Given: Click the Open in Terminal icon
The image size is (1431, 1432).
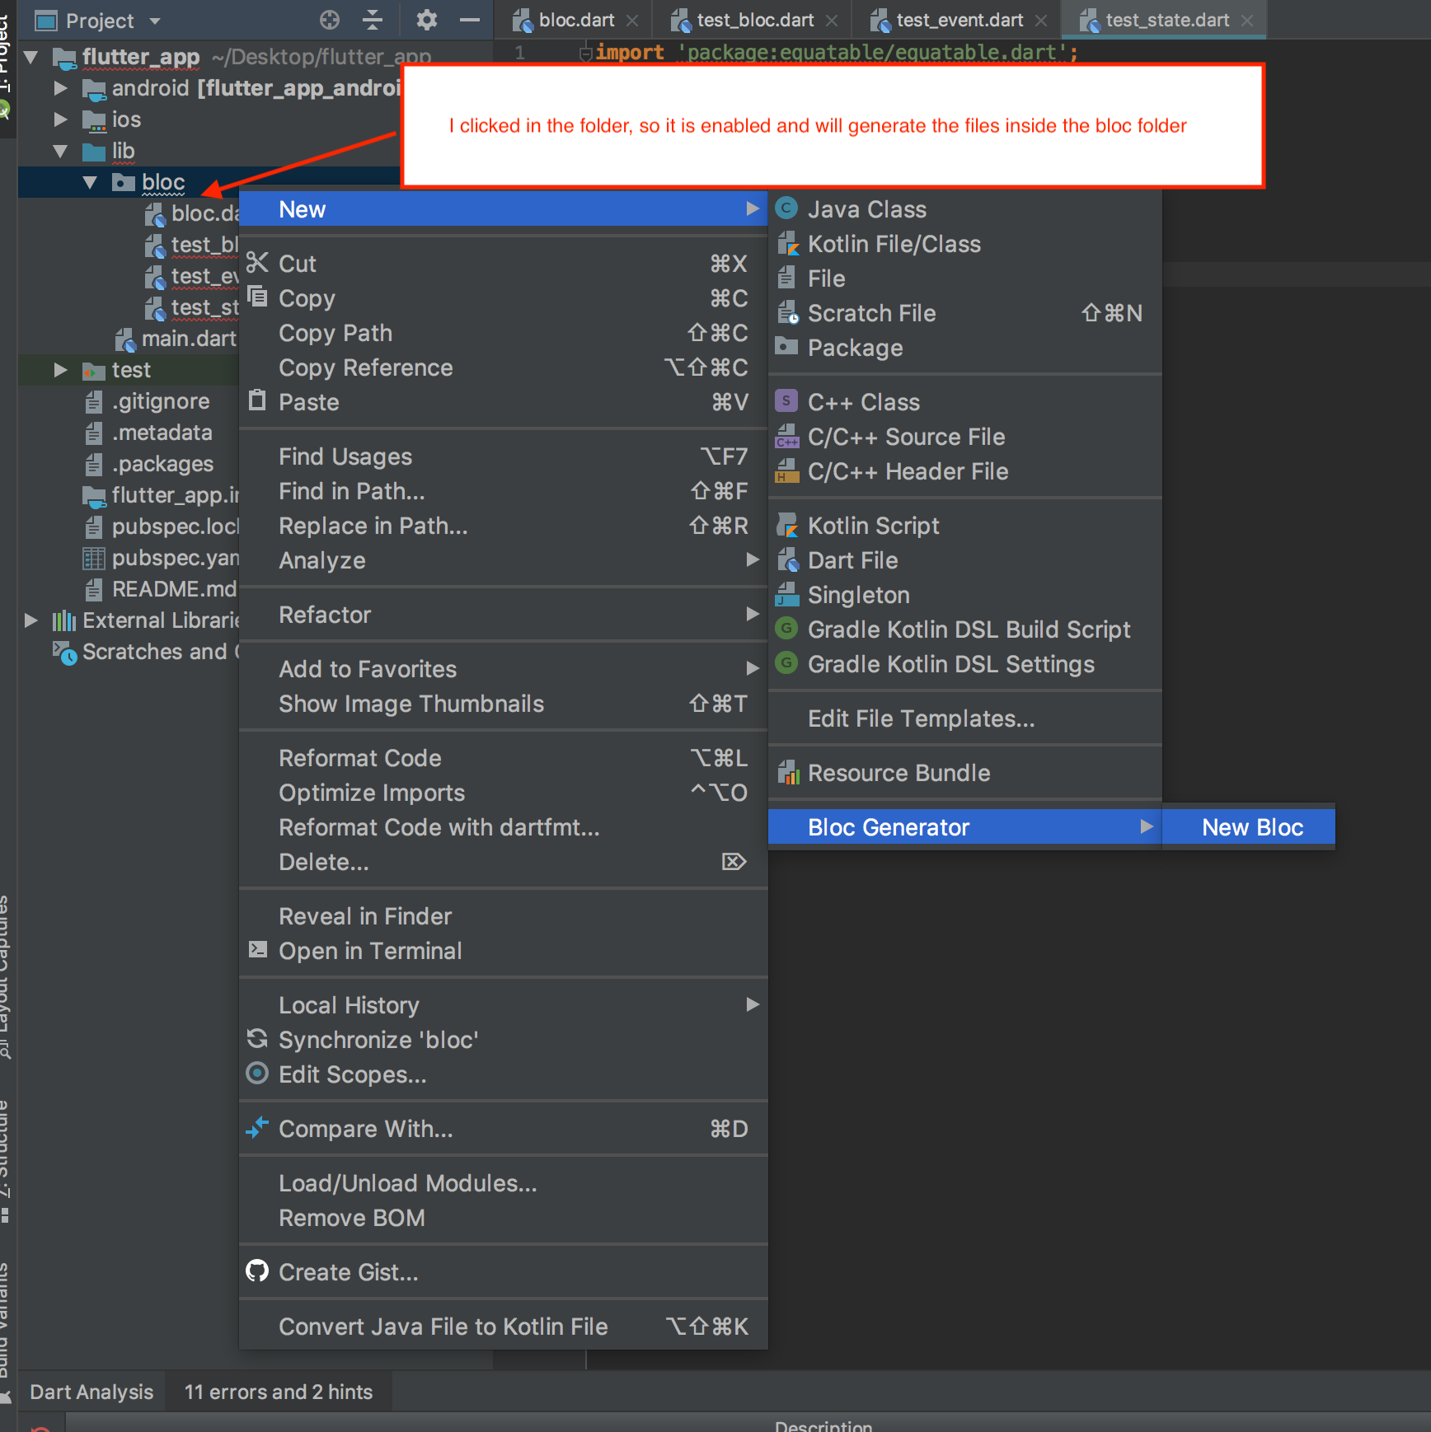Looking at the screenshot, I should click(x=257, y=950).
